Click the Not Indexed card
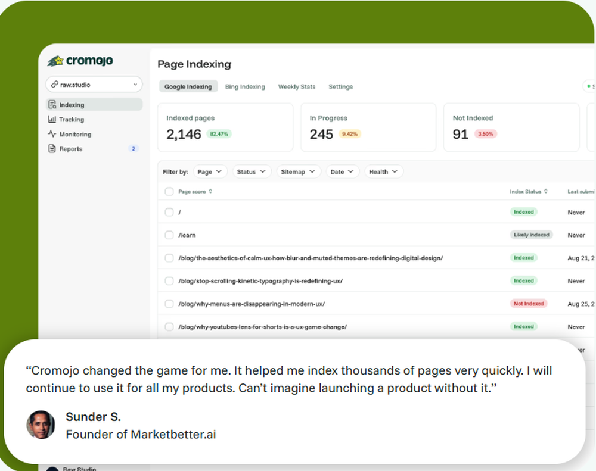This screenshot has height=471, width=596. (x=511, y=127)
